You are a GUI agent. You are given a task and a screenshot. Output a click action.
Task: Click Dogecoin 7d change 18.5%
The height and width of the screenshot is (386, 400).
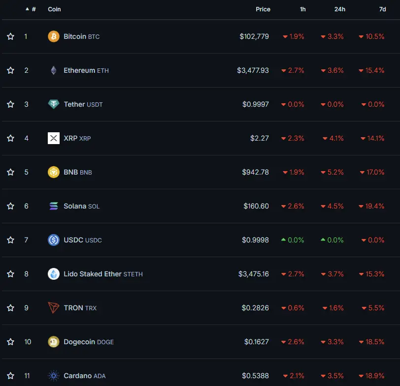click(x=371, y=342)
